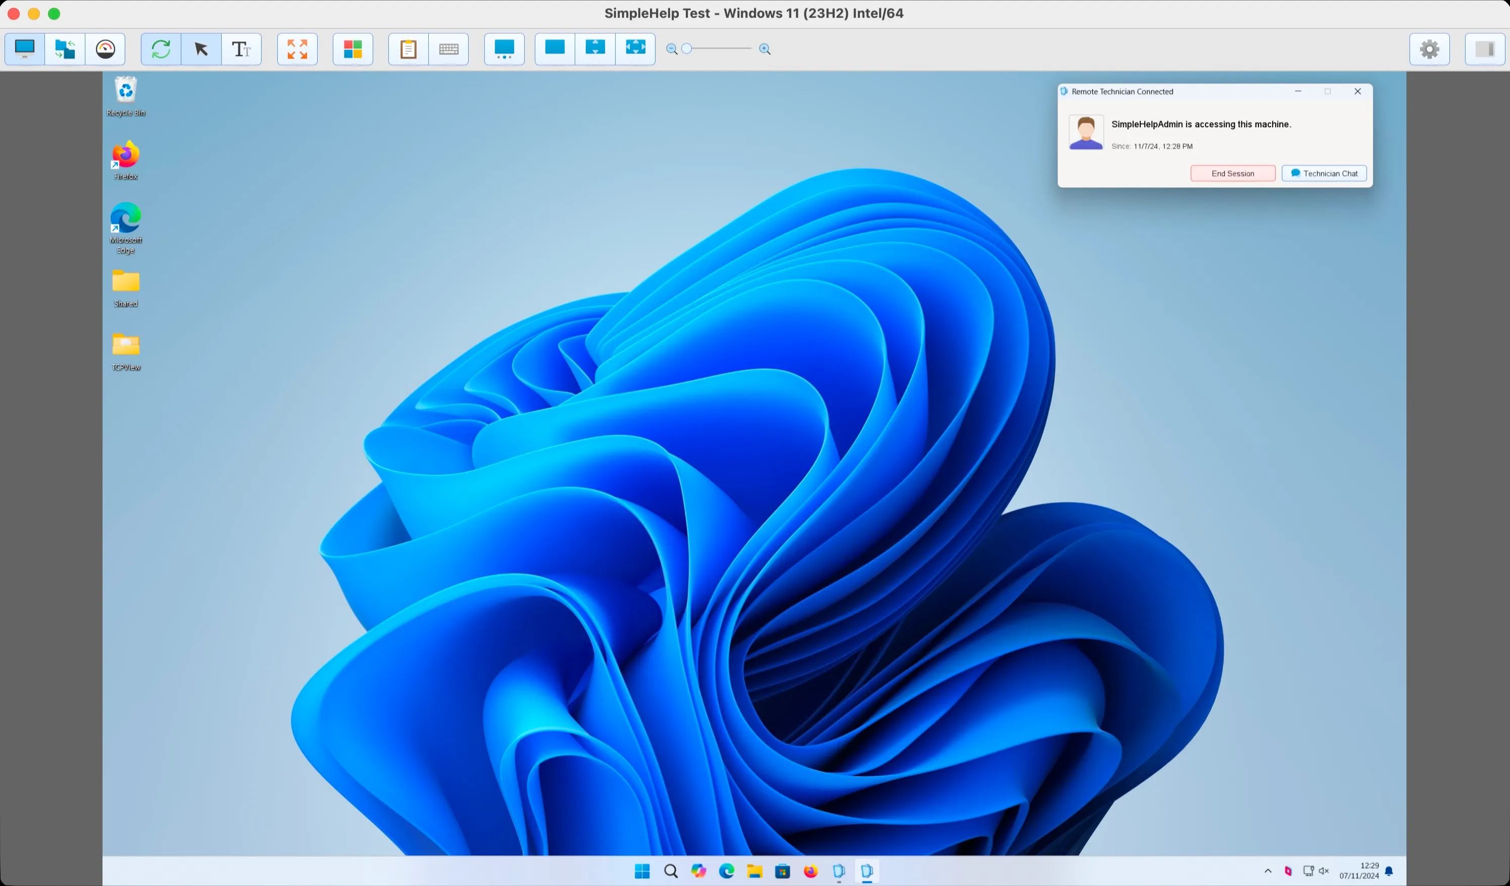Toggle fullscreen with orange arrows icon

coord(297,49)
